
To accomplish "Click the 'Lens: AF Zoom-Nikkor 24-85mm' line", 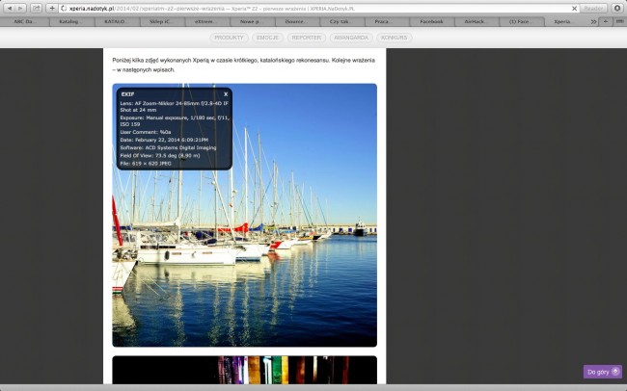I will (175, 106).
